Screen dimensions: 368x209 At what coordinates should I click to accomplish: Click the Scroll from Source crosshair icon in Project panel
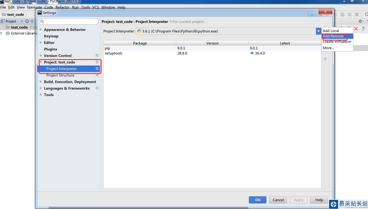(x=27, y=21)
